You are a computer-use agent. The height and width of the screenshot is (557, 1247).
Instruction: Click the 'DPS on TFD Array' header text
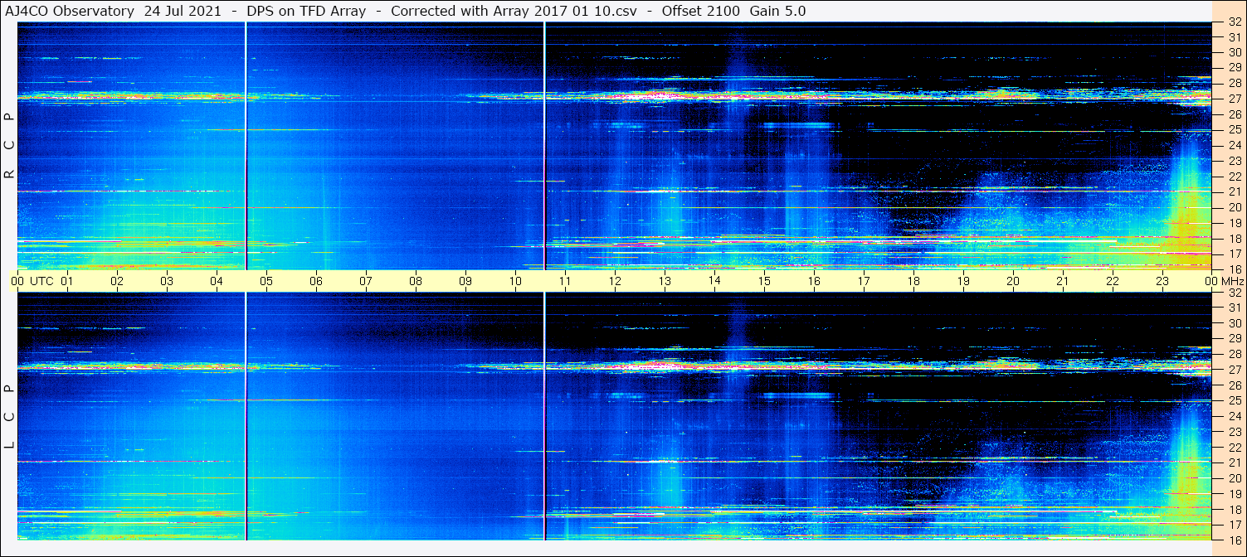coord(306,11)
